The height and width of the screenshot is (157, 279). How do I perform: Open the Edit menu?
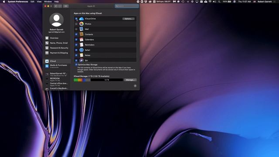pyautogui.click(x=32, y=2)
